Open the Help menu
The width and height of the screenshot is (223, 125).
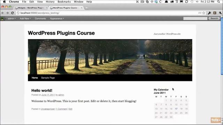pos(89,2)
